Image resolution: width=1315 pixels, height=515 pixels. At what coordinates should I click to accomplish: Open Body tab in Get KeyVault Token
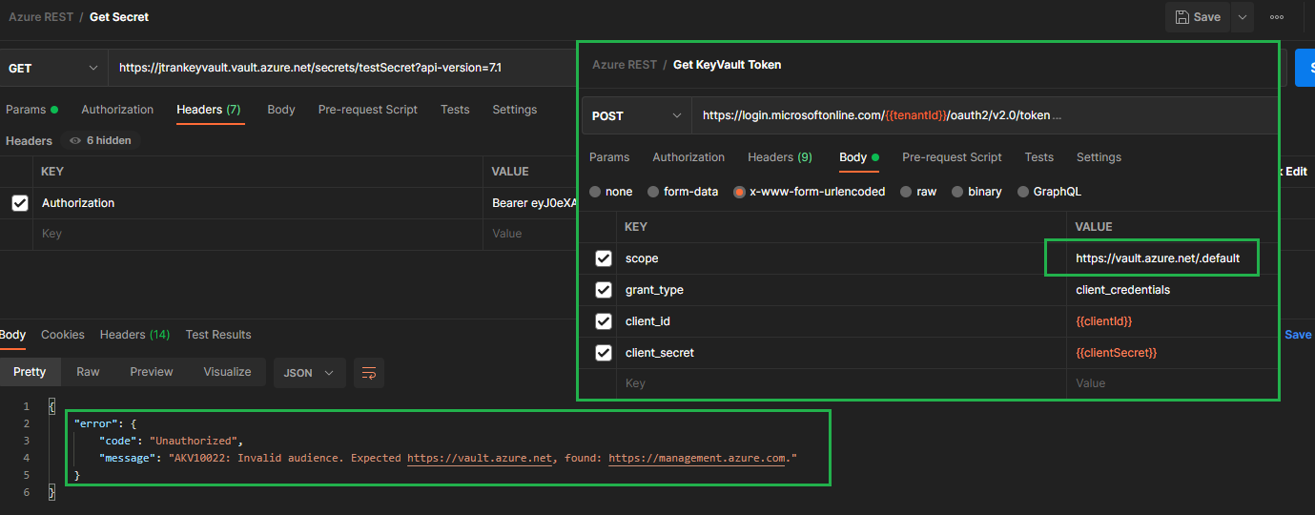pyautogui.click(x=858, y=157)
